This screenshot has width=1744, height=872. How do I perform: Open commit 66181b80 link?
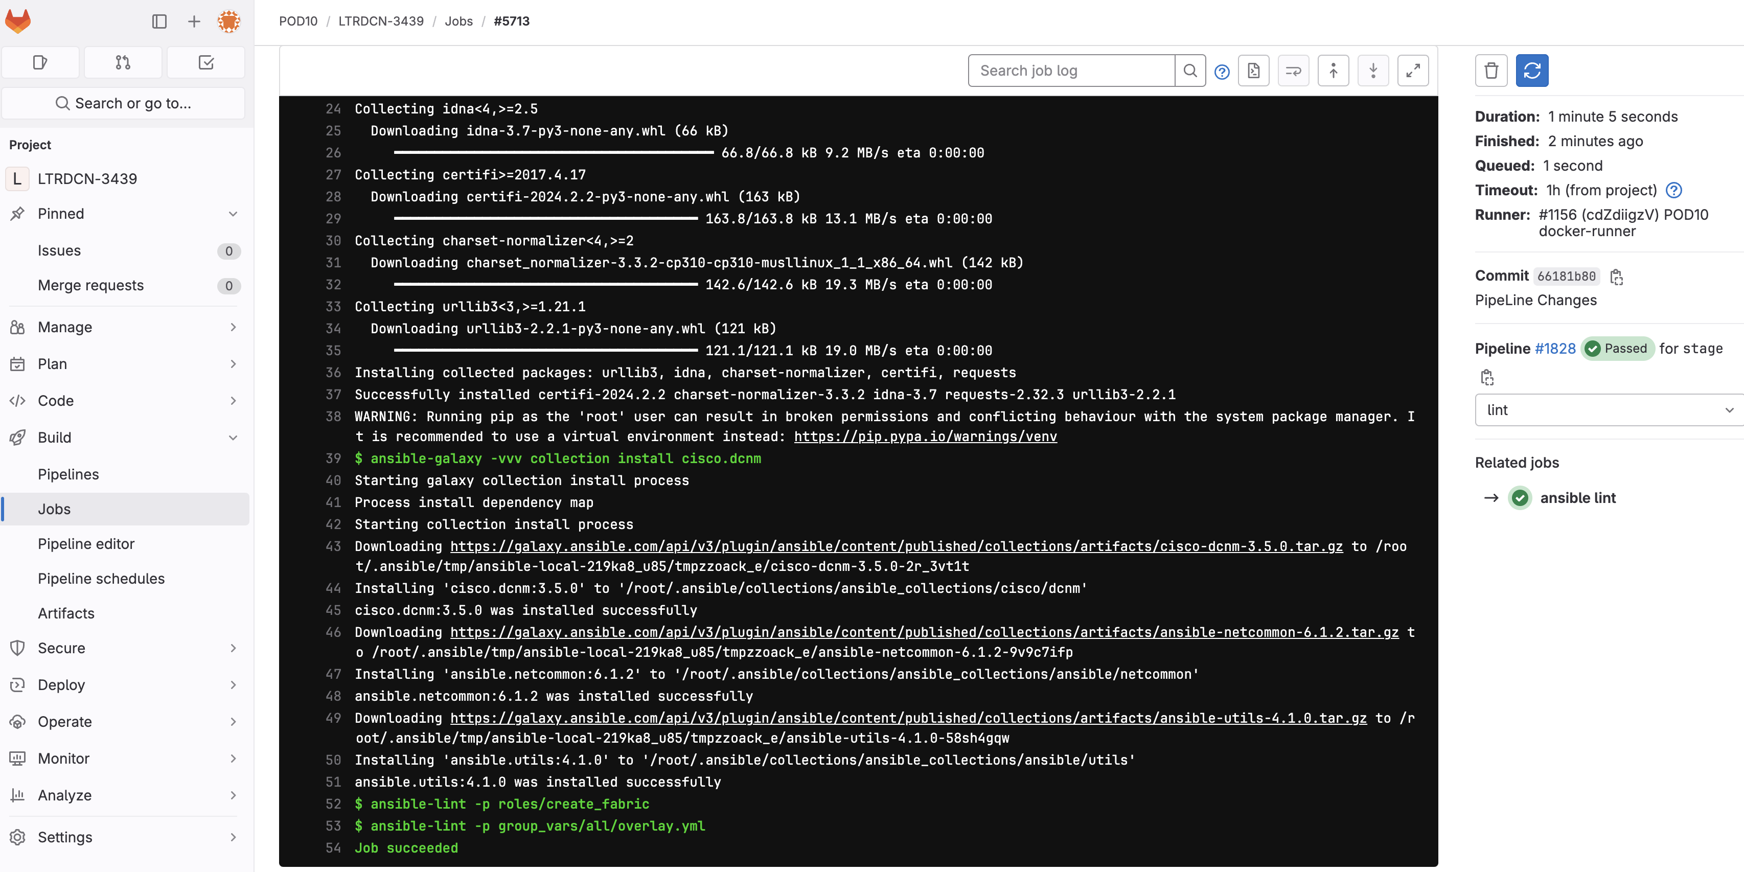pyautogui.click(x=1566, y=276)
